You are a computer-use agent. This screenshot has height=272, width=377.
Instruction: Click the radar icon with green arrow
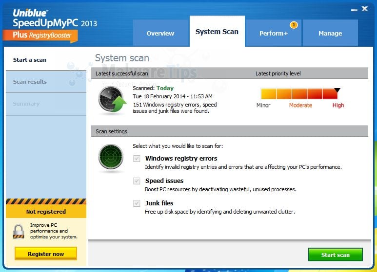point(112,99)
